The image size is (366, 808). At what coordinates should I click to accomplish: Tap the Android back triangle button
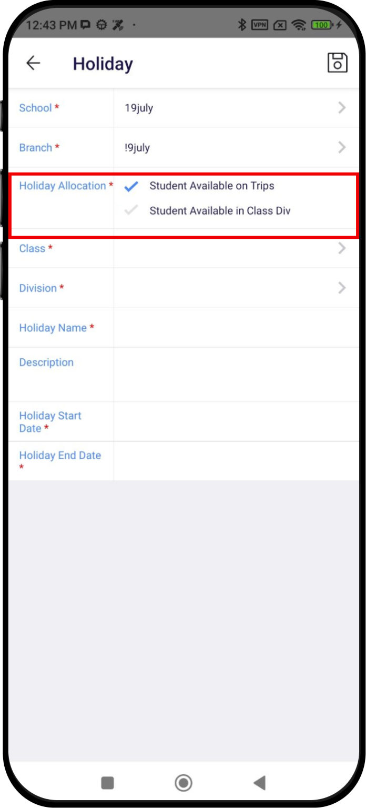click(259, 783)
